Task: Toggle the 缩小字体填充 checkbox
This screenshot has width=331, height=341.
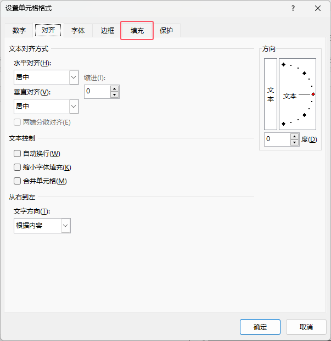Action: (x=18, y=167)
